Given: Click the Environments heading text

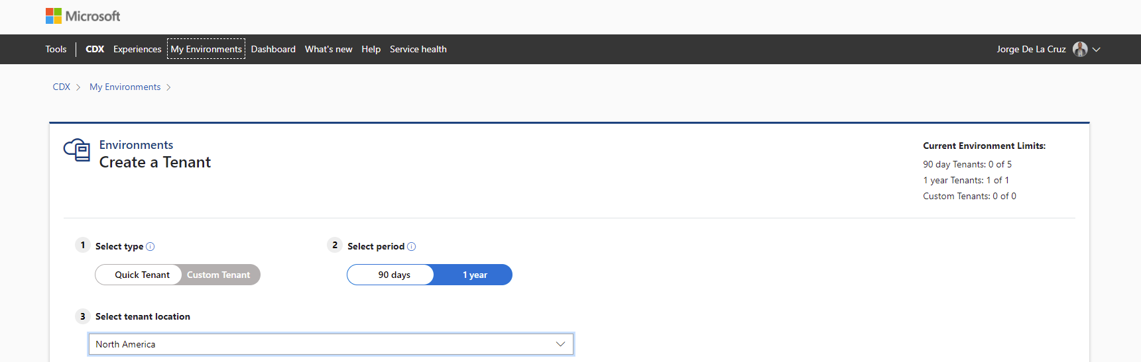Looking at the screenshot, I should tap(136, 145).
